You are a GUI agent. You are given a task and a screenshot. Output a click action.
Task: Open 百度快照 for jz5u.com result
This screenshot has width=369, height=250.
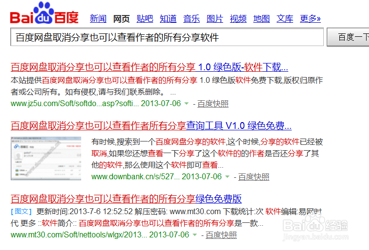point(213,104)
